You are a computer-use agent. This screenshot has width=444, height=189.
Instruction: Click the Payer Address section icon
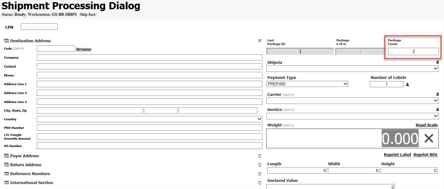pos(6,156)
